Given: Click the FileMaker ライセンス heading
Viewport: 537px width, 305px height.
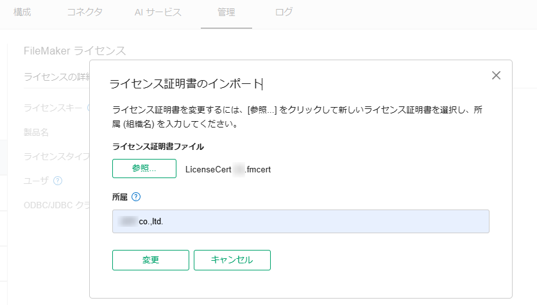Looking at the screenshot, I should (x=74, y=51).
